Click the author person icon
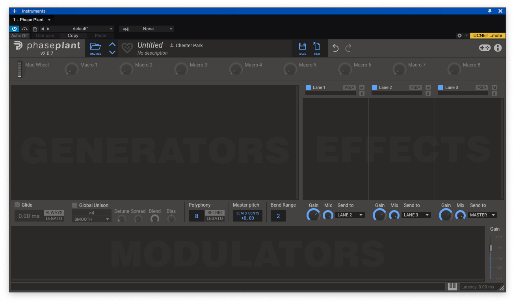 point(172,45)
